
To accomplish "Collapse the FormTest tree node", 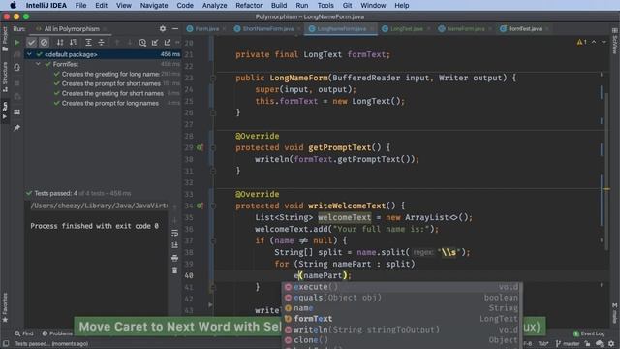I will (x=39, y=64).
